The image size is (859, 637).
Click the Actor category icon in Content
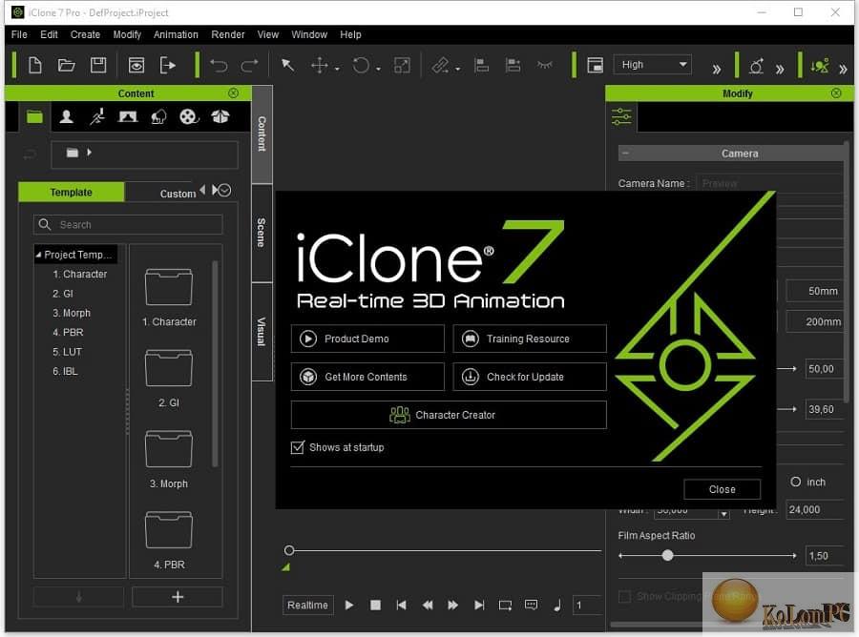point(66,116)
